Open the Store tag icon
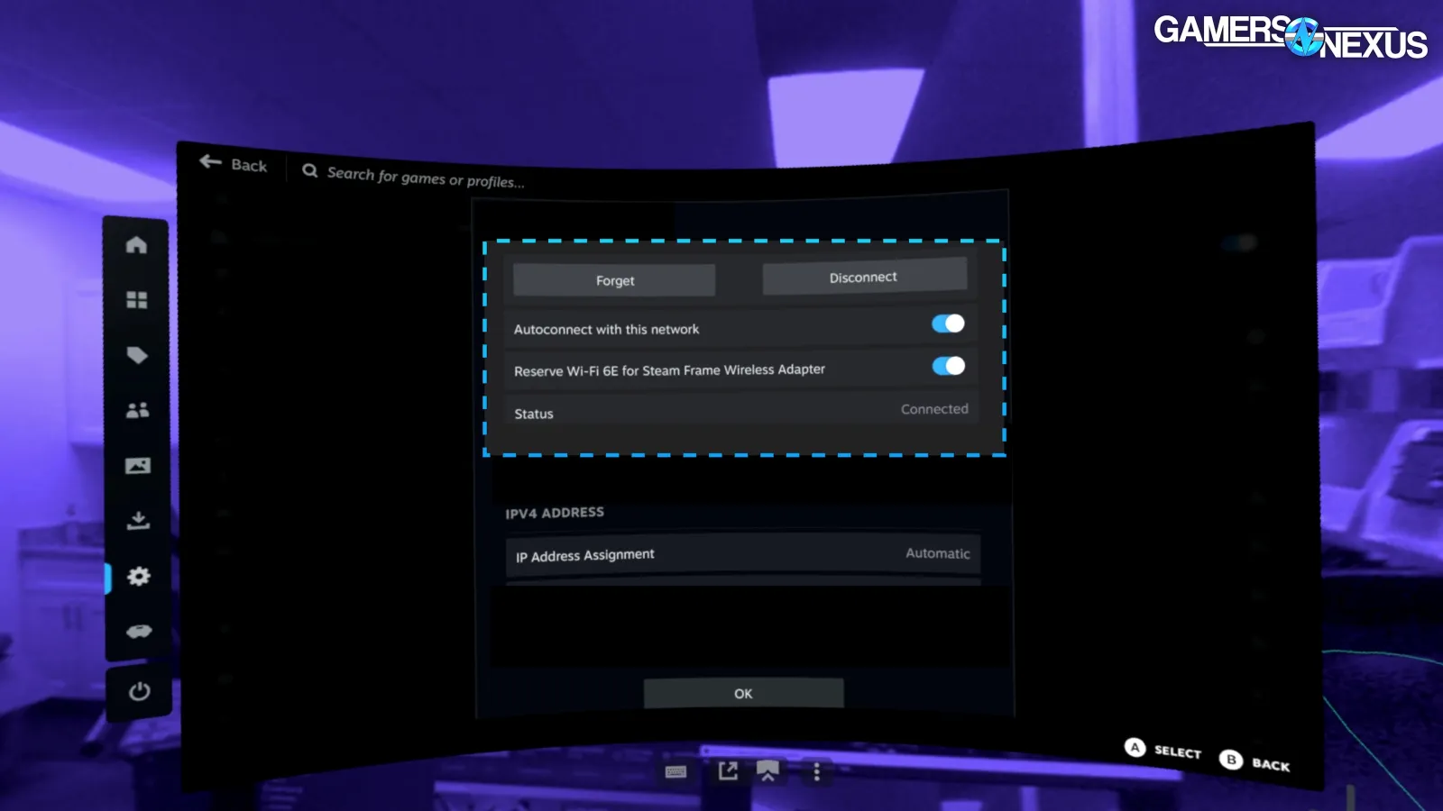Viewport: 1443px width, 811px height. click(137, 355)
